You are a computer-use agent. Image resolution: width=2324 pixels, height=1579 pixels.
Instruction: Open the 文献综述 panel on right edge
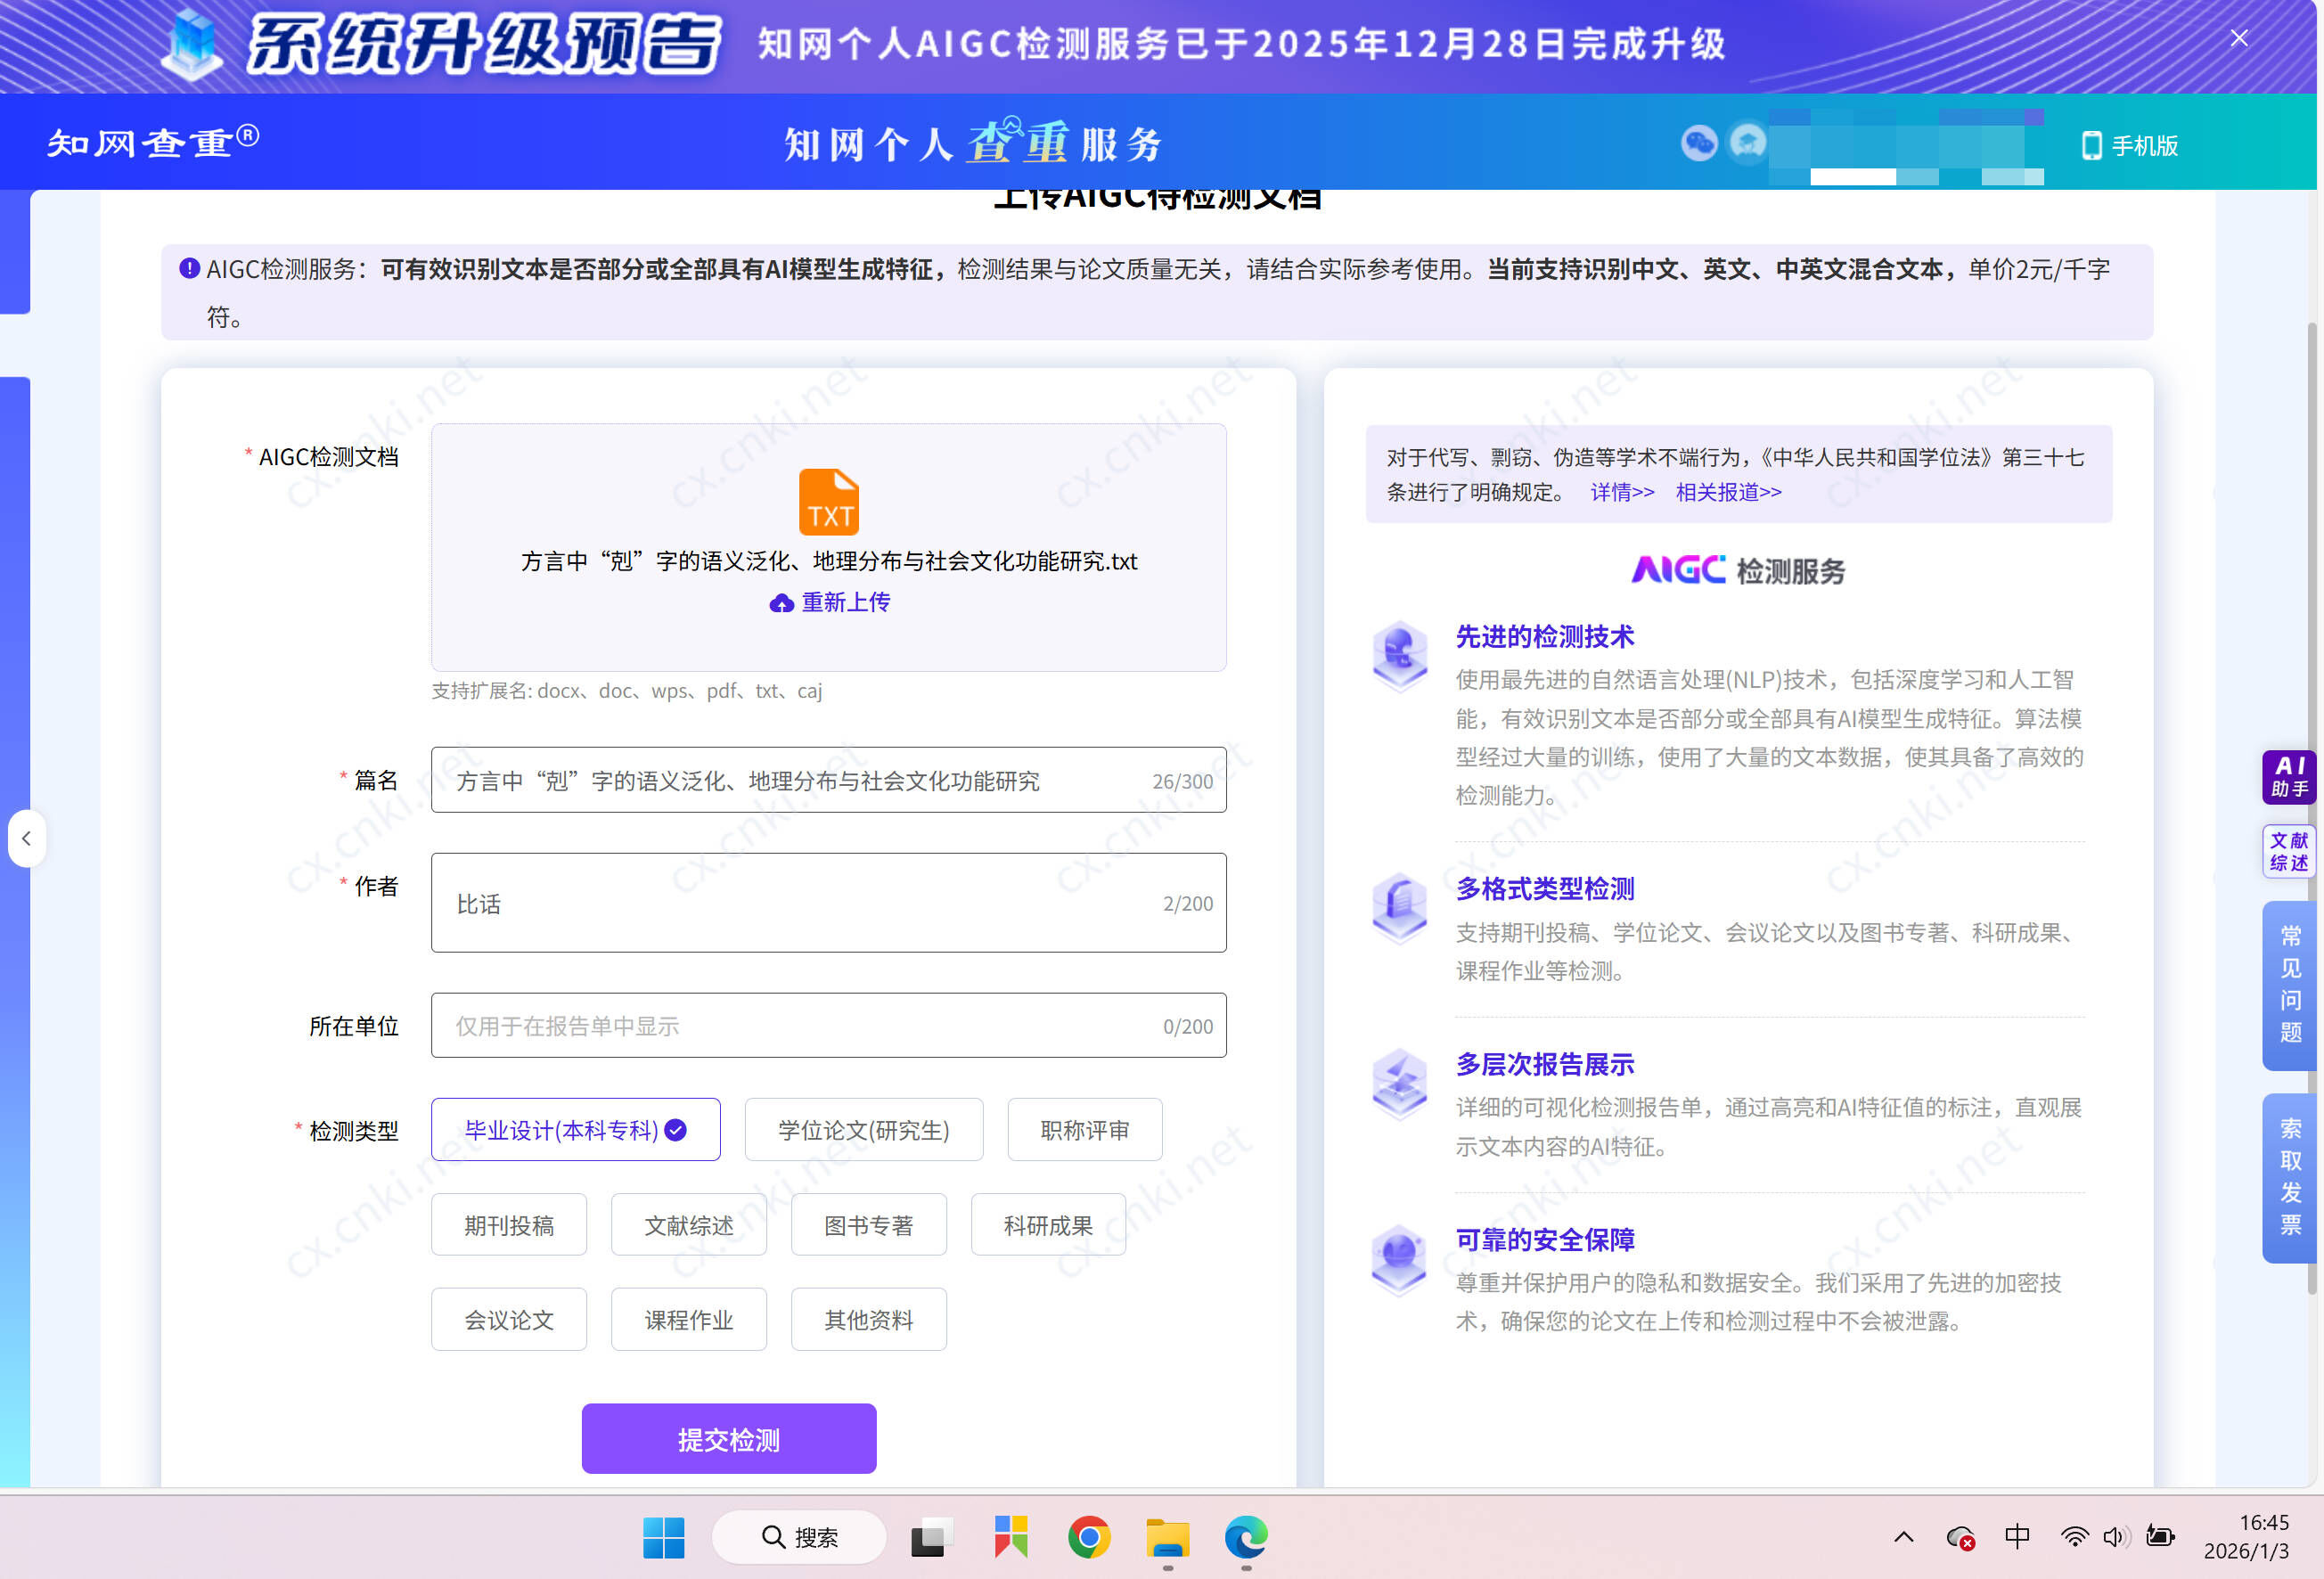click(2288, 851)
